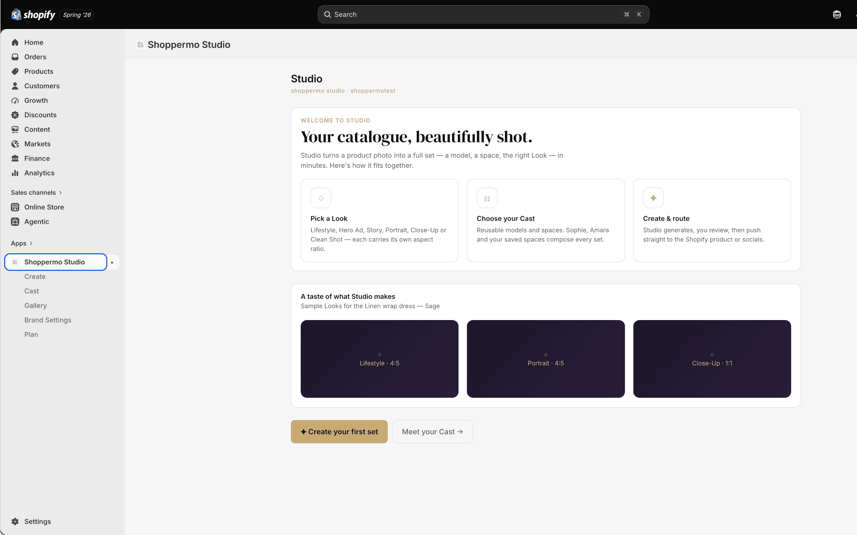Click the Agentic channel icon
The height and width of the screenshot is (535, 857).
[15, 222]
